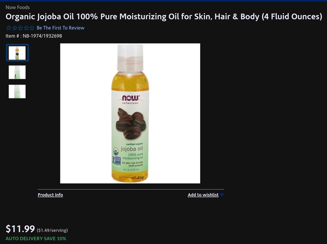Viewport: 327px width, 244px height.
Task: Open the Product Info link
Action: pyautogui.click(x=50, y=195)
